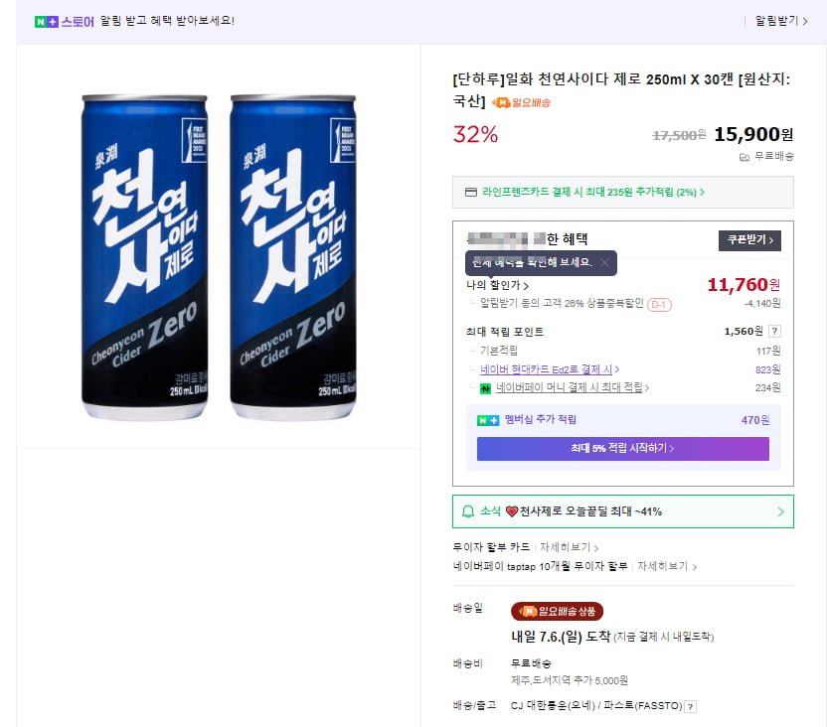
Task: Click 최대 5% 적립 시작하기 button
Action: (622, 449)
